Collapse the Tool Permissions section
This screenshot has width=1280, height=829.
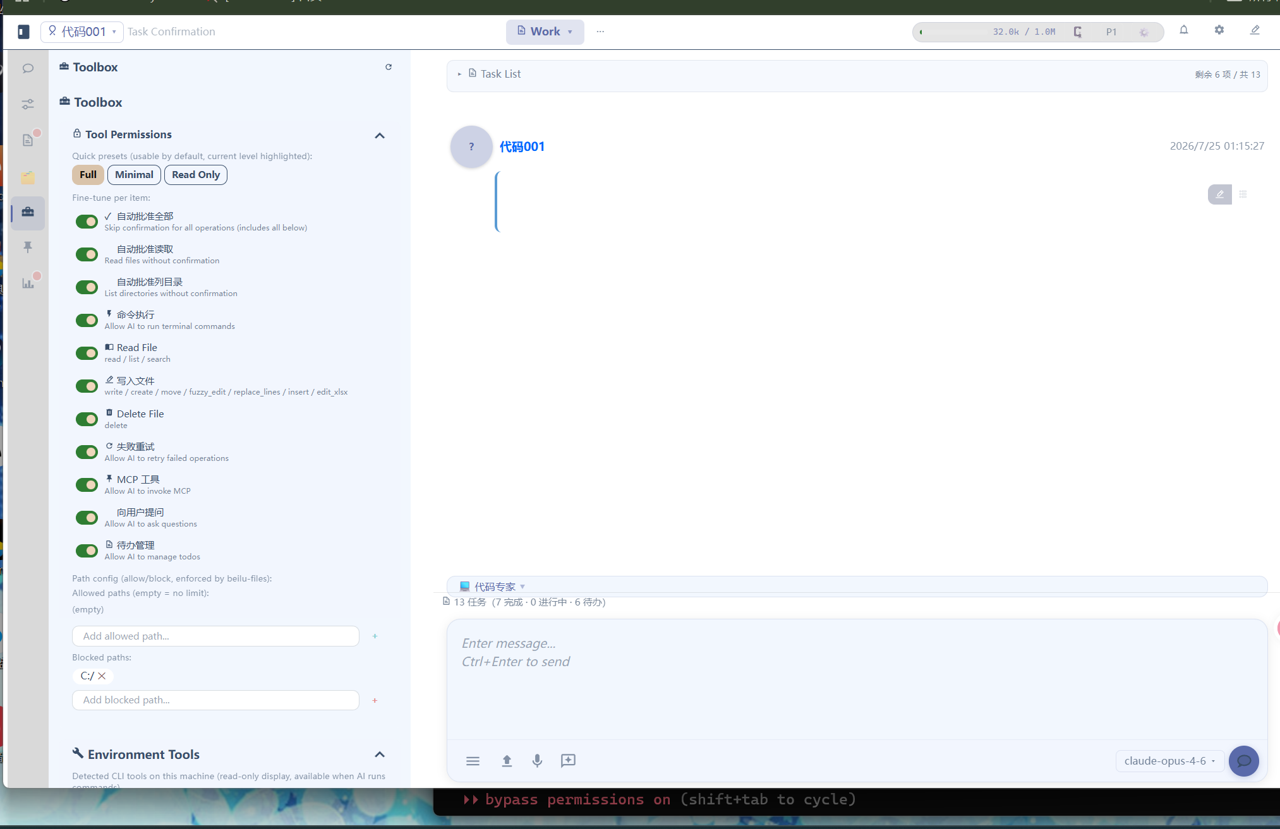click(380, 136)
